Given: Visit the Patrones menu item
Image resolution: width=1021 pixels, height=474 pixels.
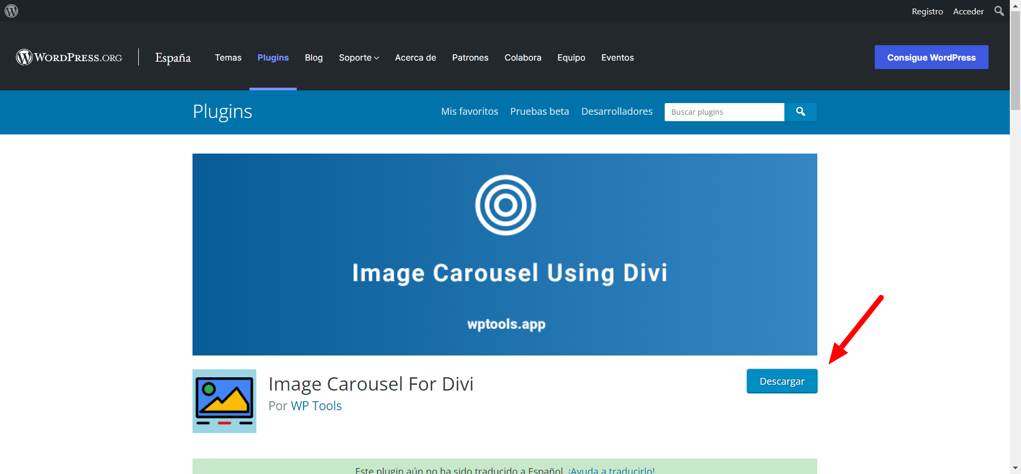Looking at the screenshot, I should pyautogui.click(x=470, y=57).
